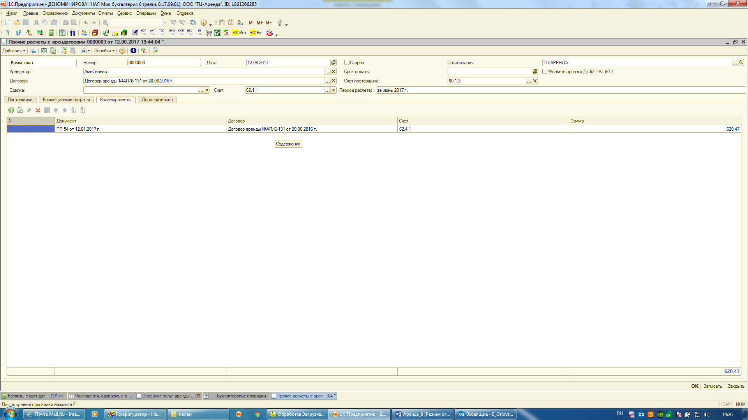Toggle the Форм-ть пров-ки Дт 62.1-Кт 60.1 checkbox

point(545,72)
